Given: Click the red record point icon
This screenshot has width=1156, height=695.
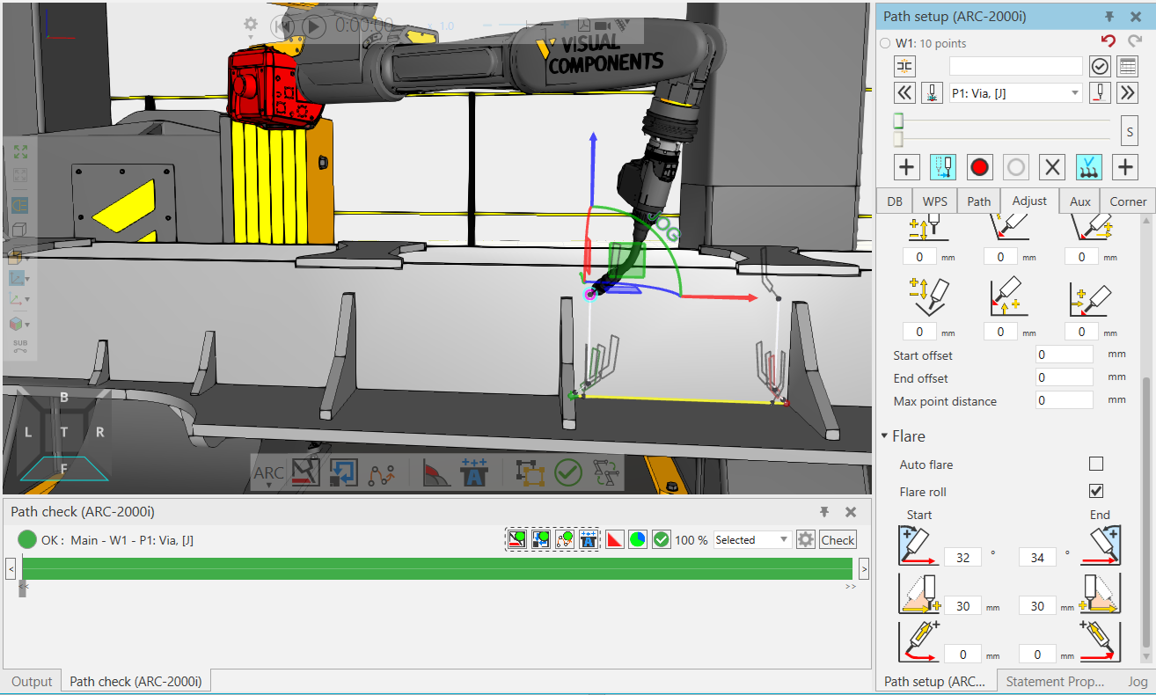Looking at the screenshot, I should click(979, 167).
